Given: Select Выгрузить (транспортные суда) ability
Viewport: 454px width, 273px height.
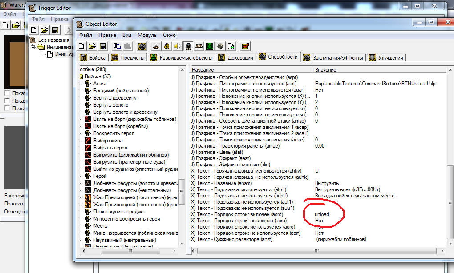Looking at the screenshot, I should pos(129,162).
